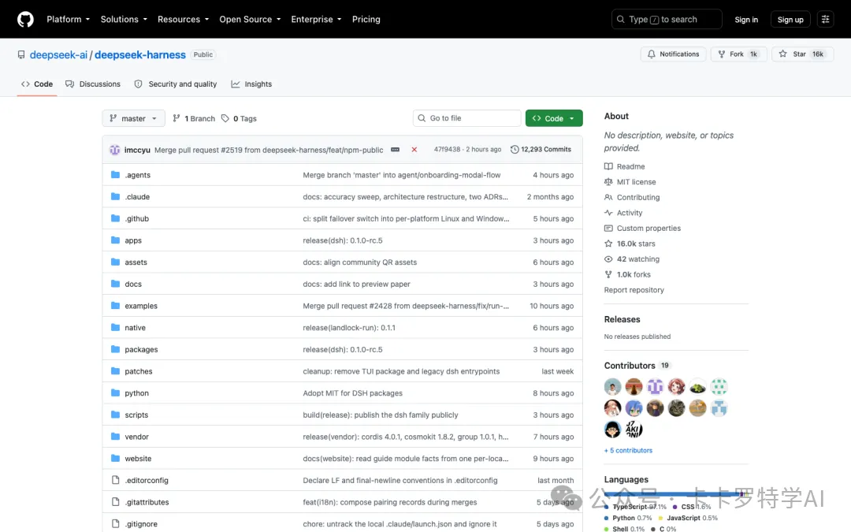Open the Open Source dropdown menu

point(250,20)
